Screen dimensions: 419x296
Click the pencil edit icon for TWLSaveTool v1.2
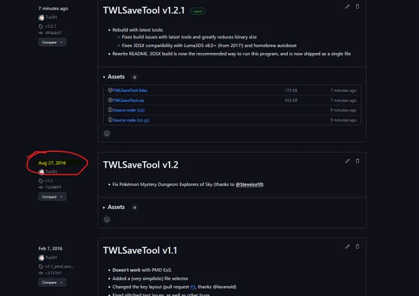[x=347, y=161]
